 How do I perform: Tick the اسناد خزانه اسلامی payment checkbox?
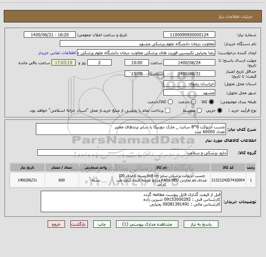point(168,110)
